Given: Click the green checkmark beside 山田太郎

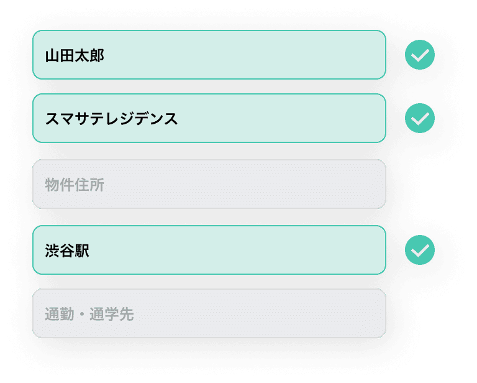Looking at the screenshot, I should click(x=419, y=55).
